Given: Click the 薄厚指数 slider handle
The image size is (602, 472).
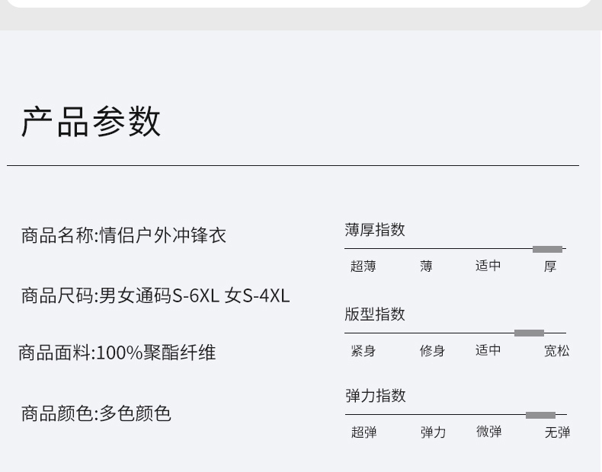Looking at the screenshot, I should click(547, 249).
